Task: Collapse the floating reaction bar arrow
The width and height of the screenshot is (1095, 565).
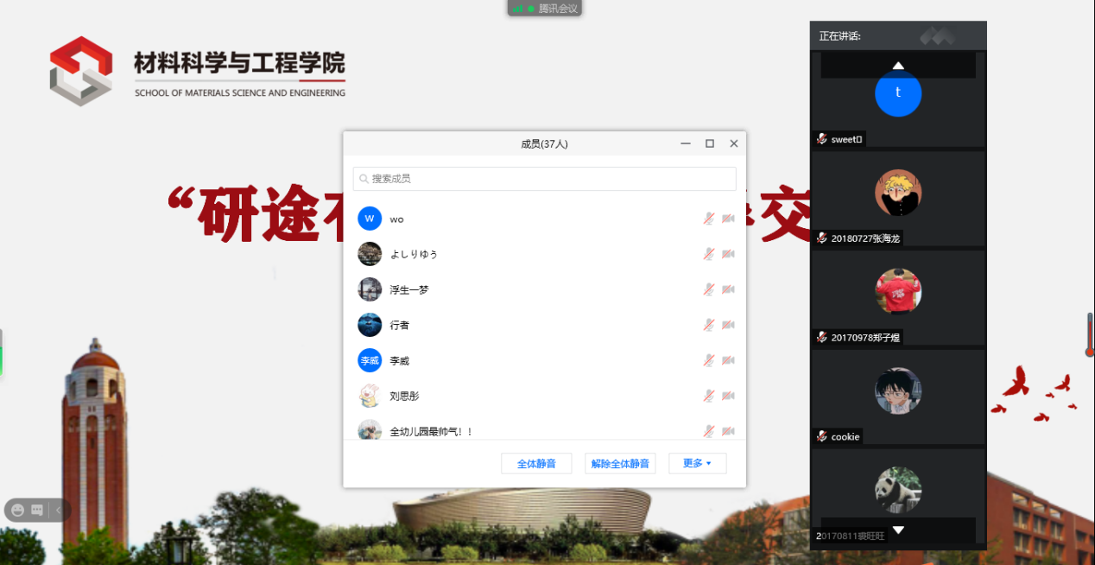Action: [58, 510]
